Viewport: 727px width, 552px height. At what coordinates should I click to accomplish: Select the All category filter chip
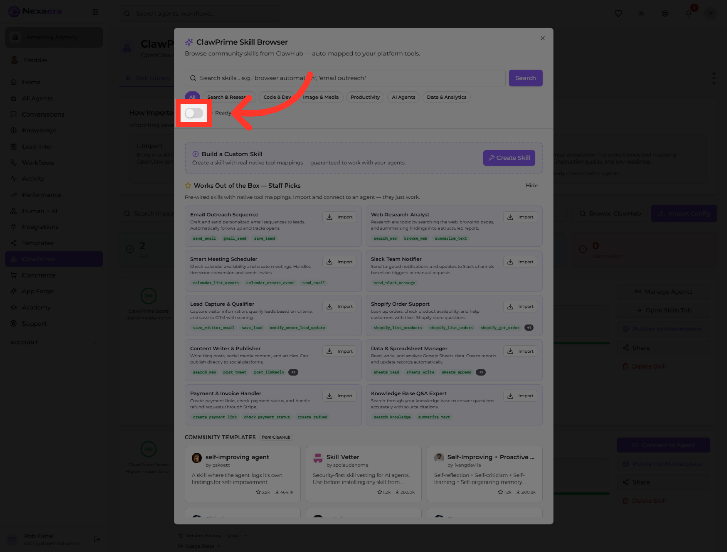192,97
